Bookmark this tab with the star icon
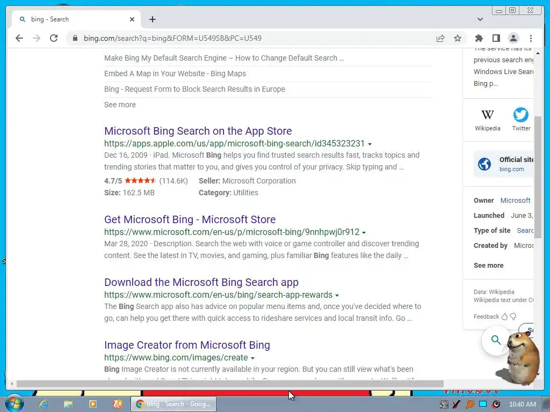 458,38
